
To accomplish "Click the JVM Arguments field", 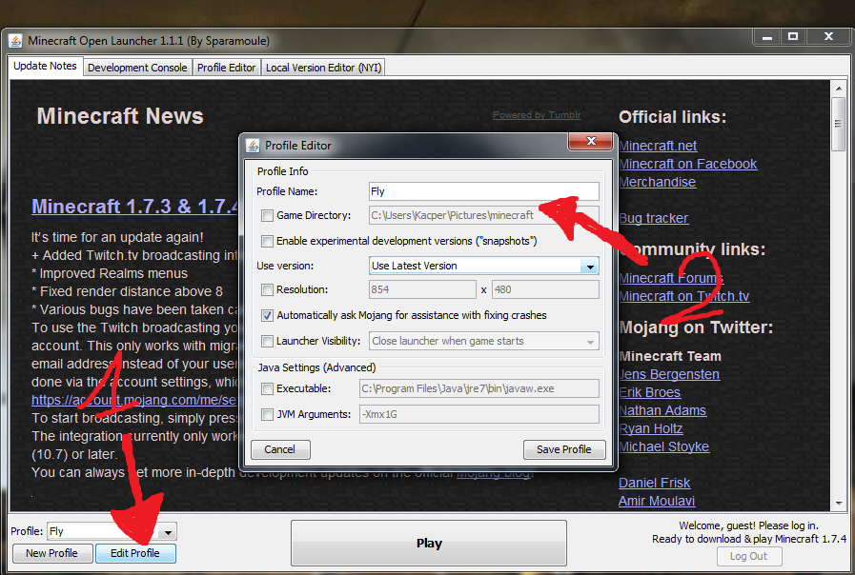I will [x=478, y=414].
